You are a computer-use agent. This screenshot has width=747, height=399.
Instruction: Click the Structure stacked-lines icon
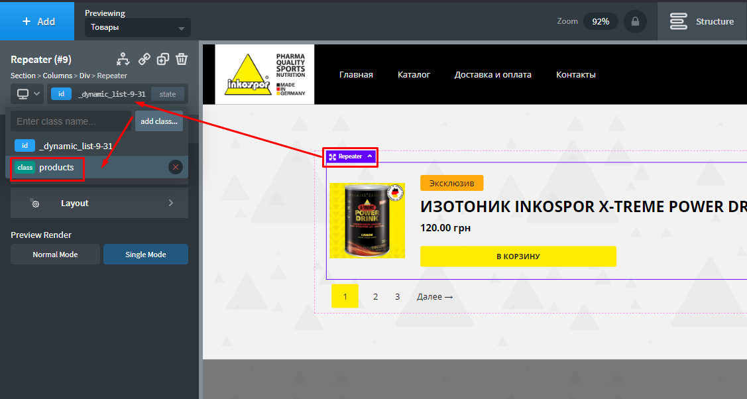(x=679, y=21)
